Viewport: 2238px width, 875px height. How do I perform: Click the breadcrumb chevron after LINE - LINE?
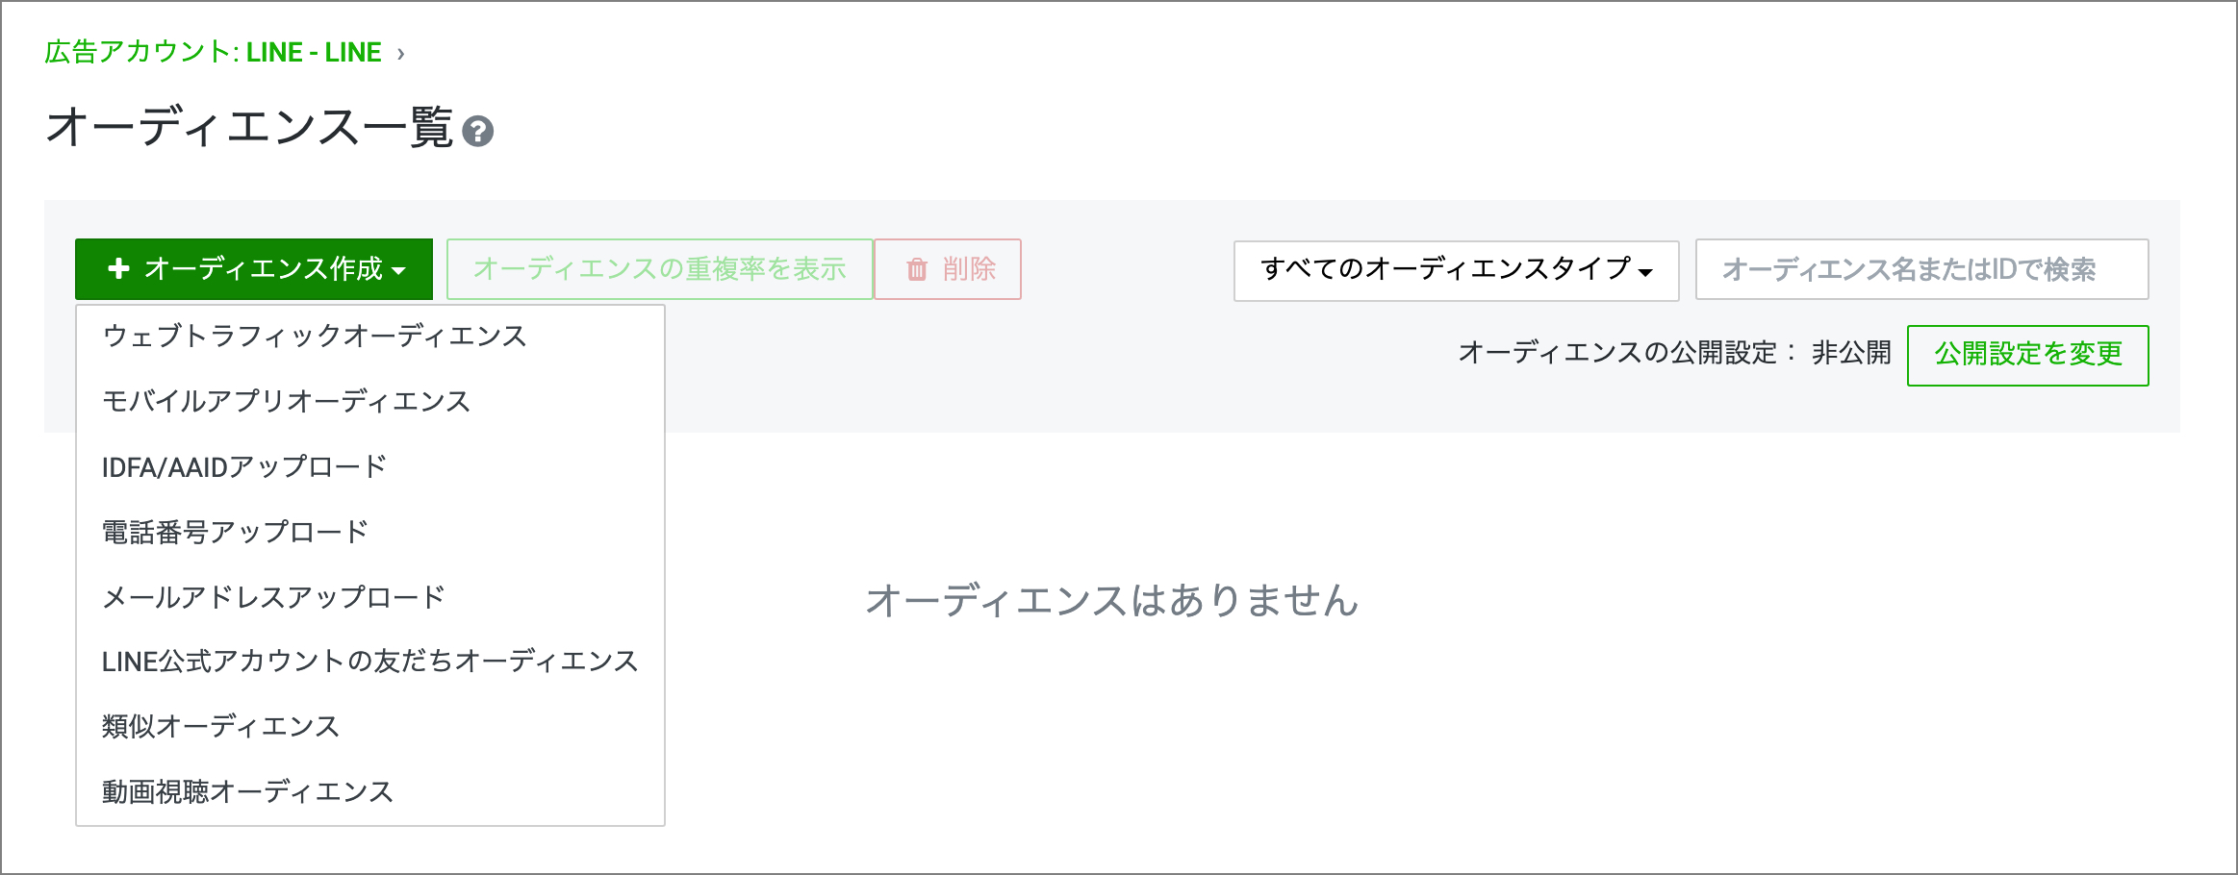401,54
